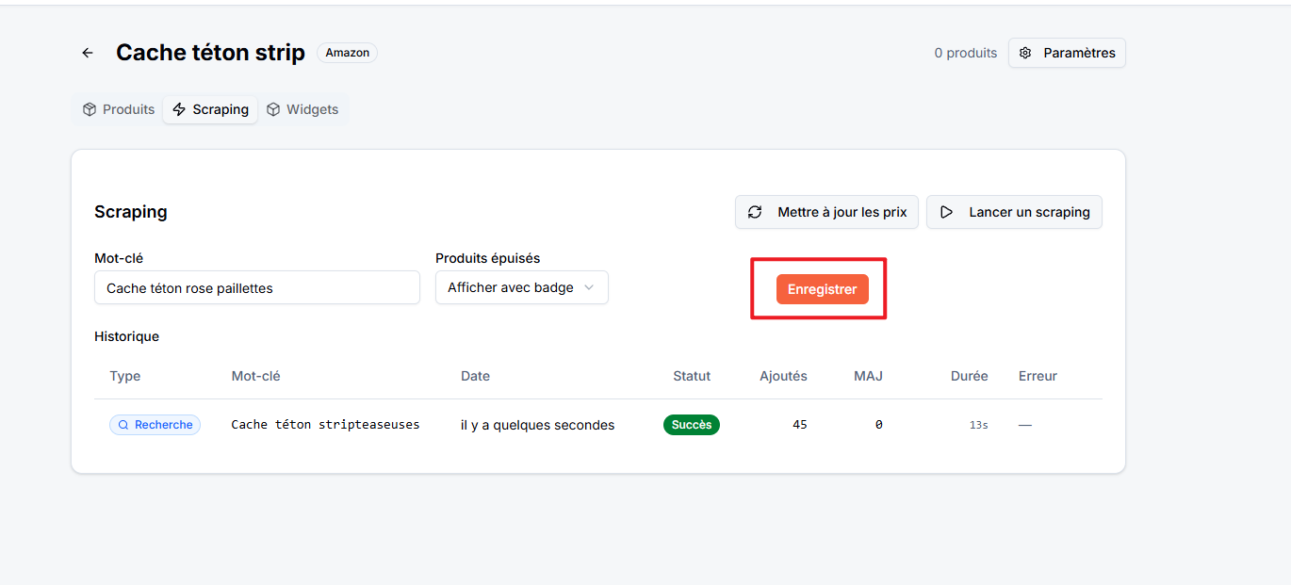Click the Mot-clé input field
Screen dimensions: 1291x585
coord(257,287)
